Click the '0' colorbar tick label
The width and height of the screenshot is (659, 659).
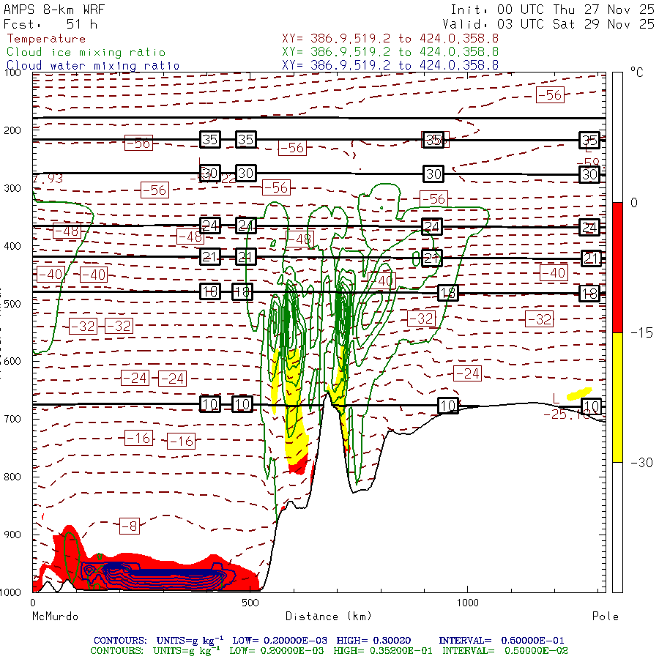634,203
